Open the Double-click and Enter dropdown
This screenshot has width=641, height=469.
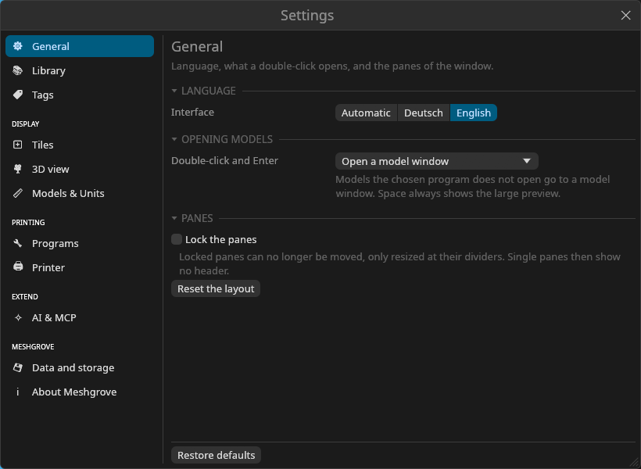pyautogui.click(x=437, y=161)
